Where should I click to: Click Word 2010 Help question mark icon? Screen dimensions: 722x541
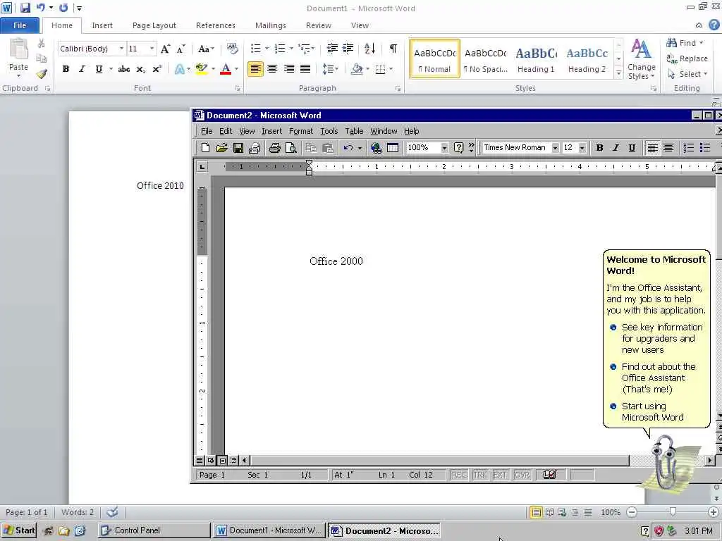714,25
